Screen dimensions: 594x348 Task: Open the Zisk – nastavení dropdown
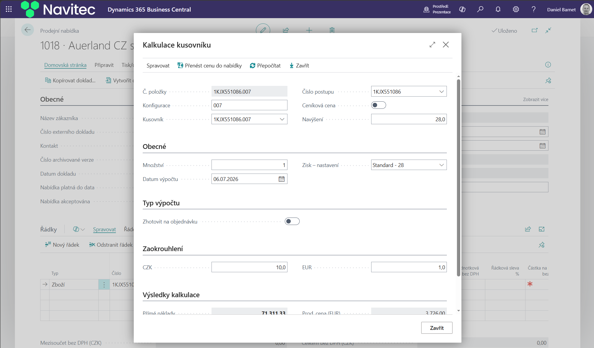pyautogui.click(x=409, y=165)
